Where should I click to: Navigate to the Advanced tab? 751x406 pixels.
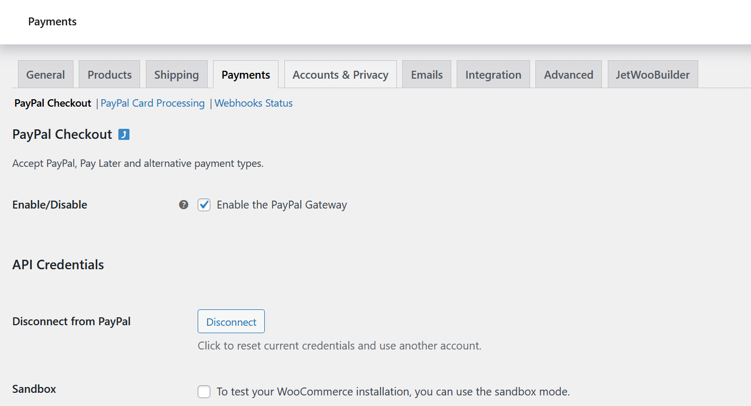tap(569, 74)
